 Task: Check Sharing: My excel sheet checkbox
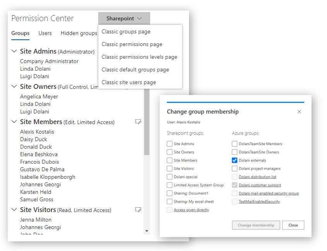(170, 202)
